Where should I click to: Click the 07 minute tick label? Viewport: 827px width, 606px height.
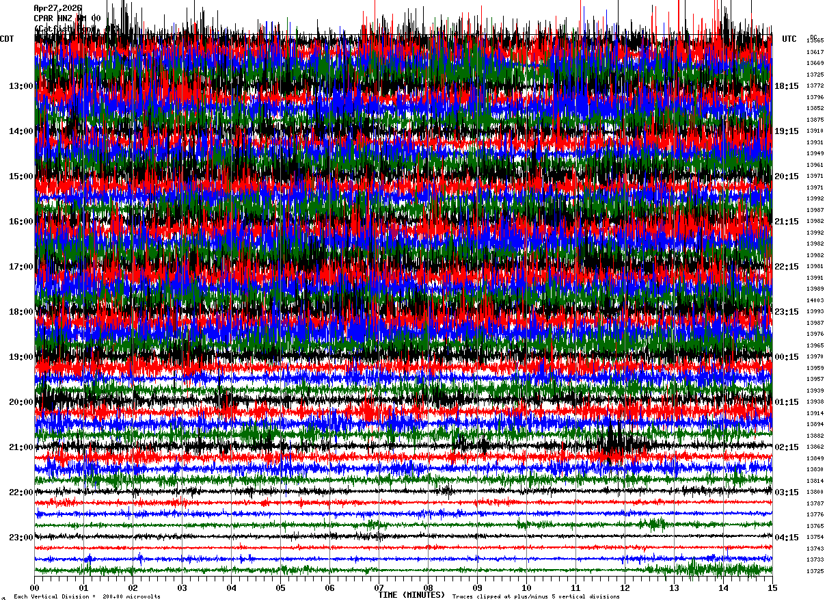click(x=379, y=588)
